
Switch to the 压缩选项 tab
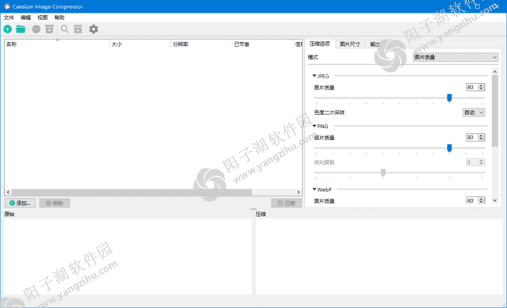pyautogui.click(x=320, y=44)
